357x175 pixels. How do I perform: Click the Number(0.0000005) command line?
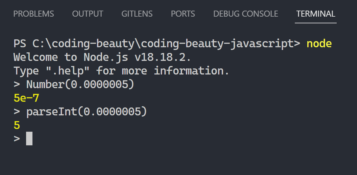coord(74,84)
